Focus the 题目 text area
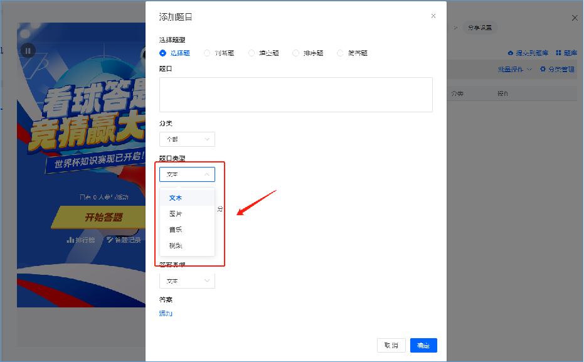This screenshot has height=362, width=584. coord(296,95)
